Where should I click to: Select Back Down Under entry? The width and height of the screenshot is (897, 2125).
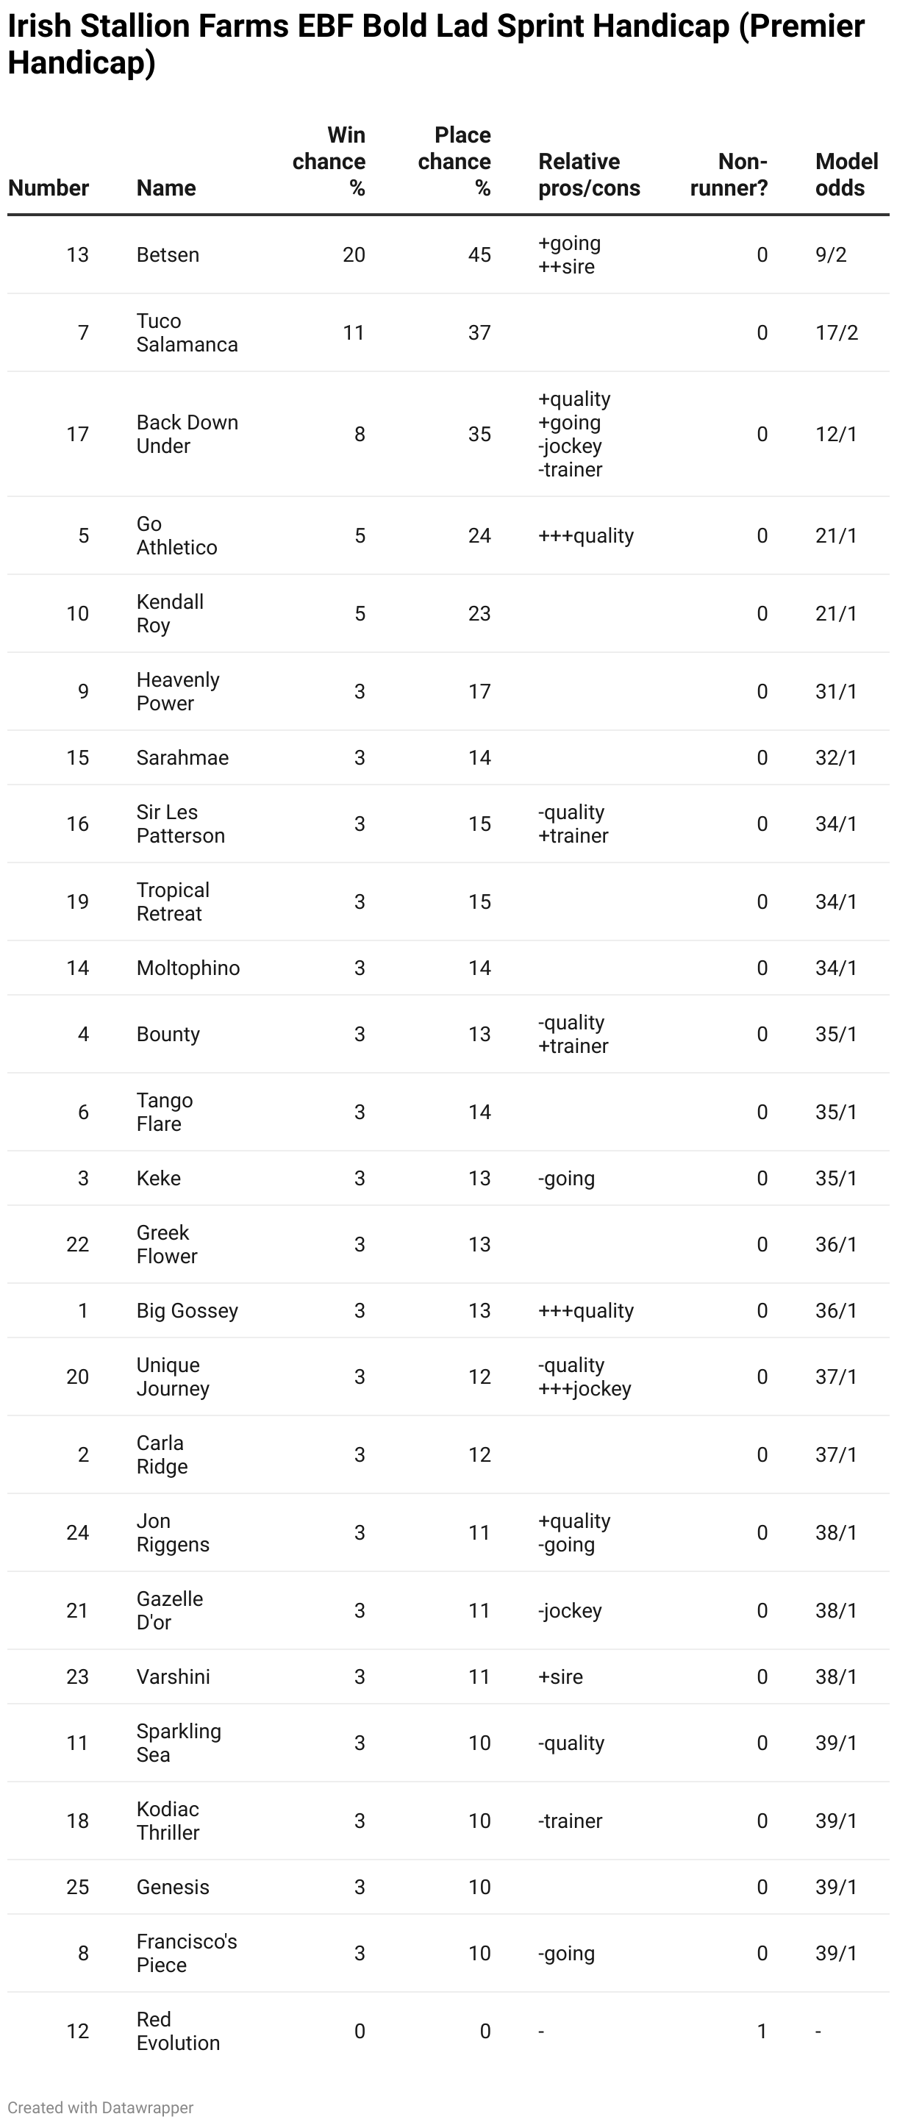click(x=187, y=434)
